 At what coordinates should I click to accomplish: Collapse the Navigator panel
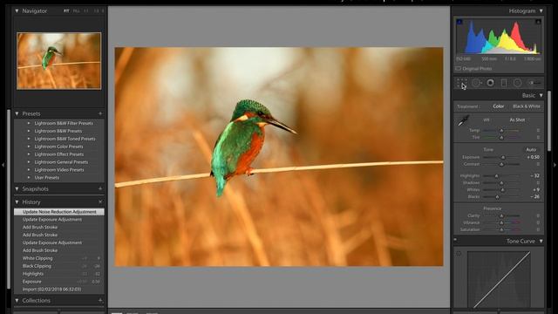[x=17, y=11]
